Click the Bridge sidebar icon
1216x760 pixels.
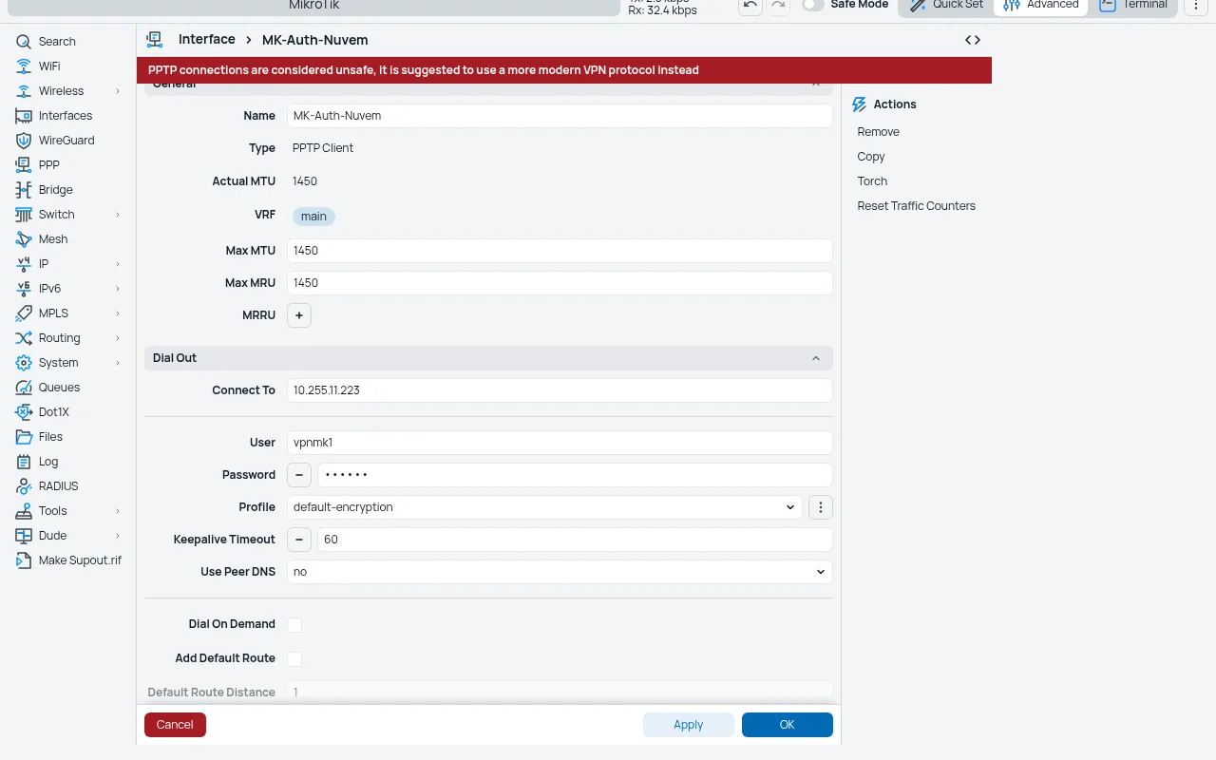point(24,190)
